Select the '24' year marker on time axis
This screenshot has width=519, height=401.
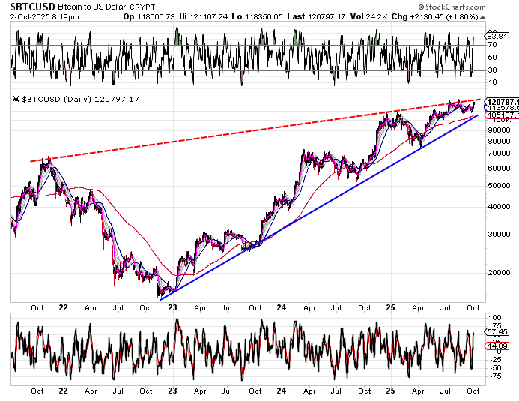click(x=280, y=307)
